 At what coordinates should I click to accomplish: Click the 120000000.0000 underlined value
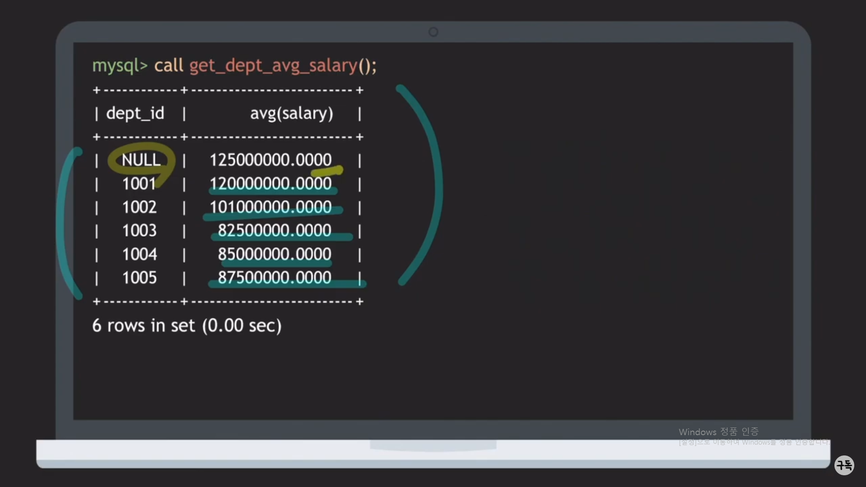pyautogui.click(x=270, y=184)
